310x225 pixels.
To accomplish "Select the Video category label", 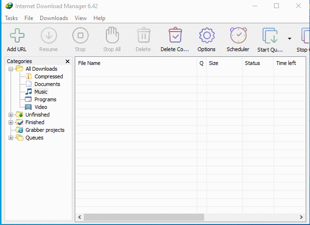I will point(41,107).
